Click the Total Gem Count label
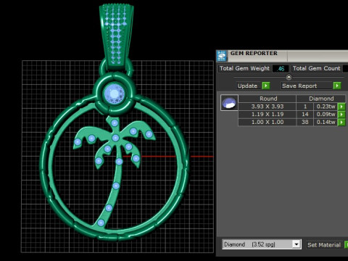Viewport: 348px width, 261px height. (x=316, y=68)
